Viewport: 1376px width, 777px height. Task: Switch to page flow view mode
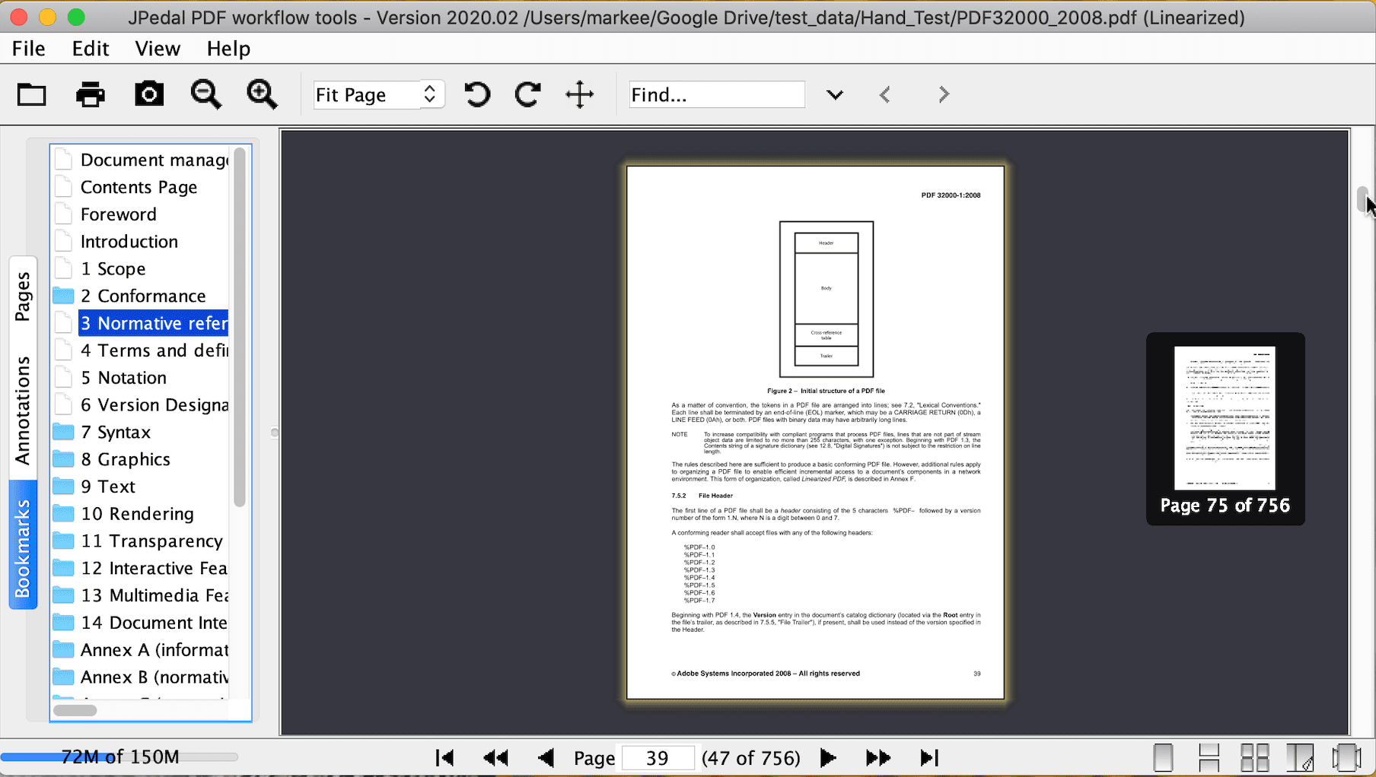pos(1346,757)
